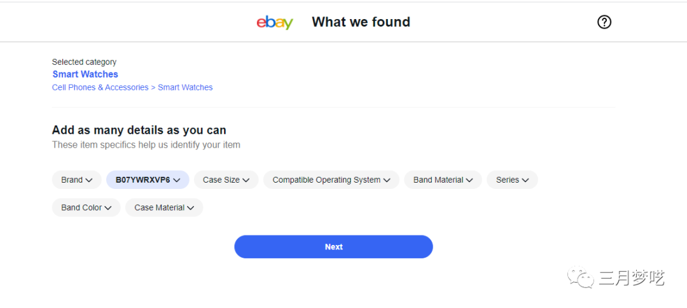Click the eBay logo
The width and height of the screenshot is (687, 308).
[x=275, y=22]
